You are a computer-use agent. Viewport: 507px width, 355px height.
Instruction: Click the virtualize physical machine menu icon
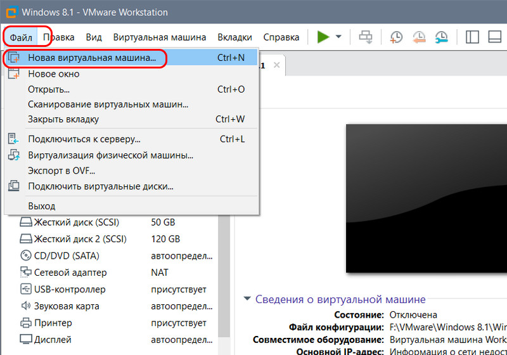[13, 155]
